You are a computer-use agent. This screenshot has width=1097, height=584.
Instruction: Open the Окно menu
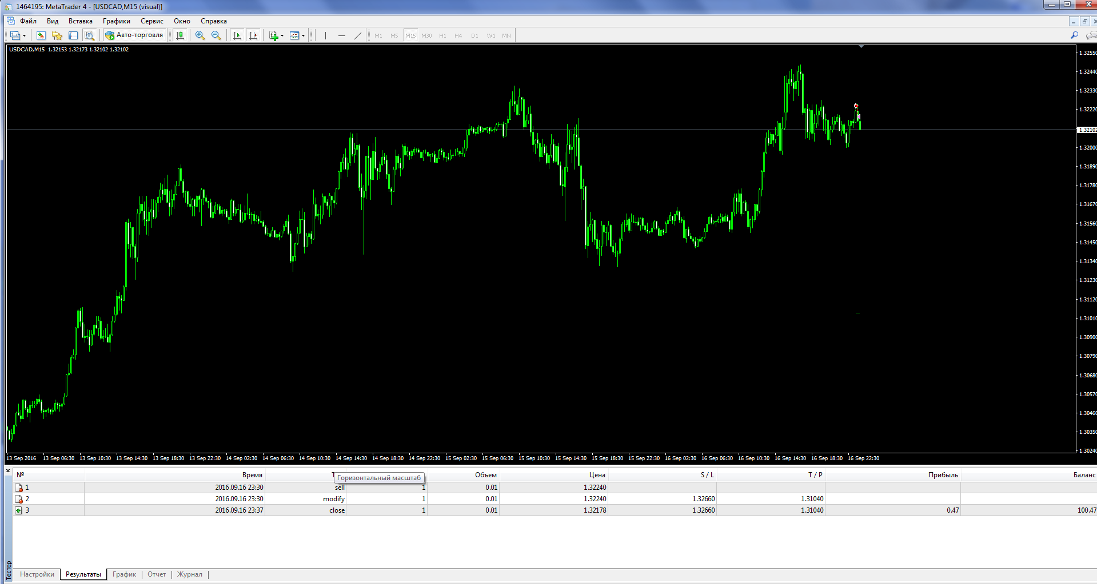[182, 21]
